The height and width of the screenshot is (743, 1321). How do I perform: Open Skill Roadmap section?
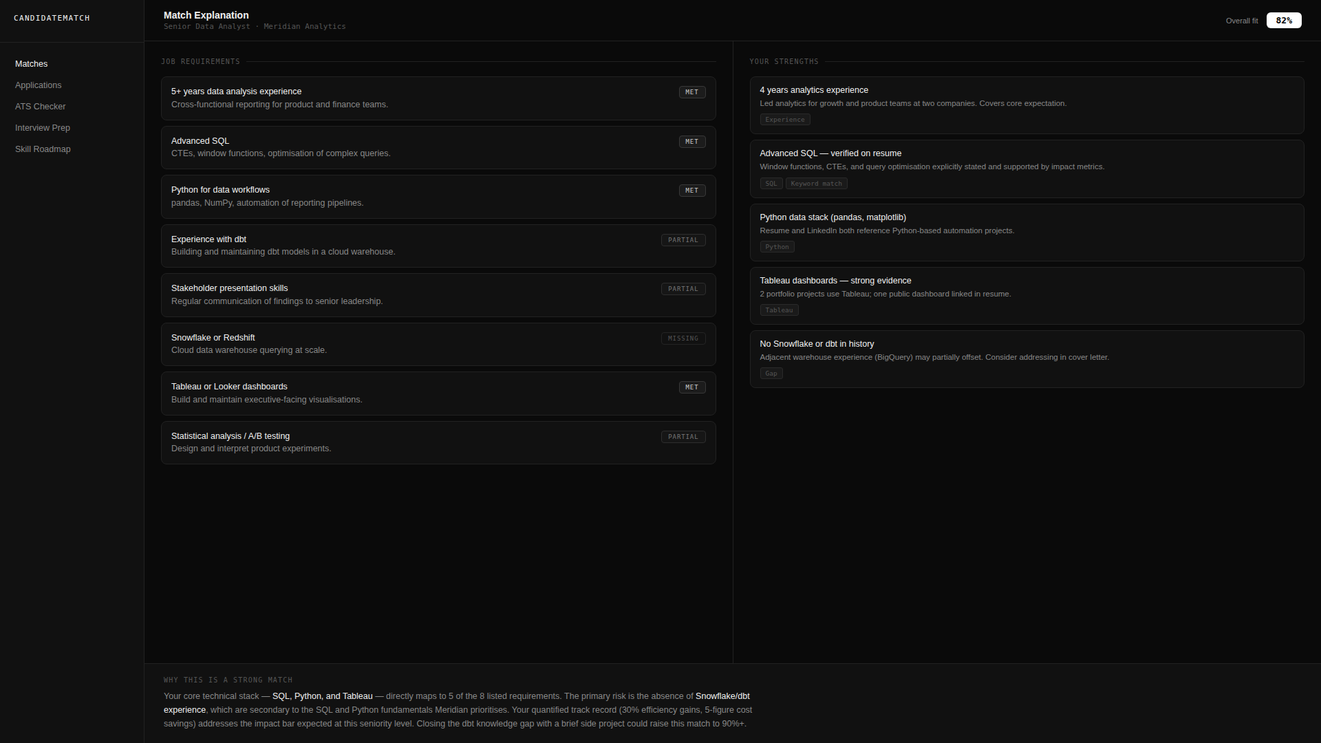pos(43,149)
